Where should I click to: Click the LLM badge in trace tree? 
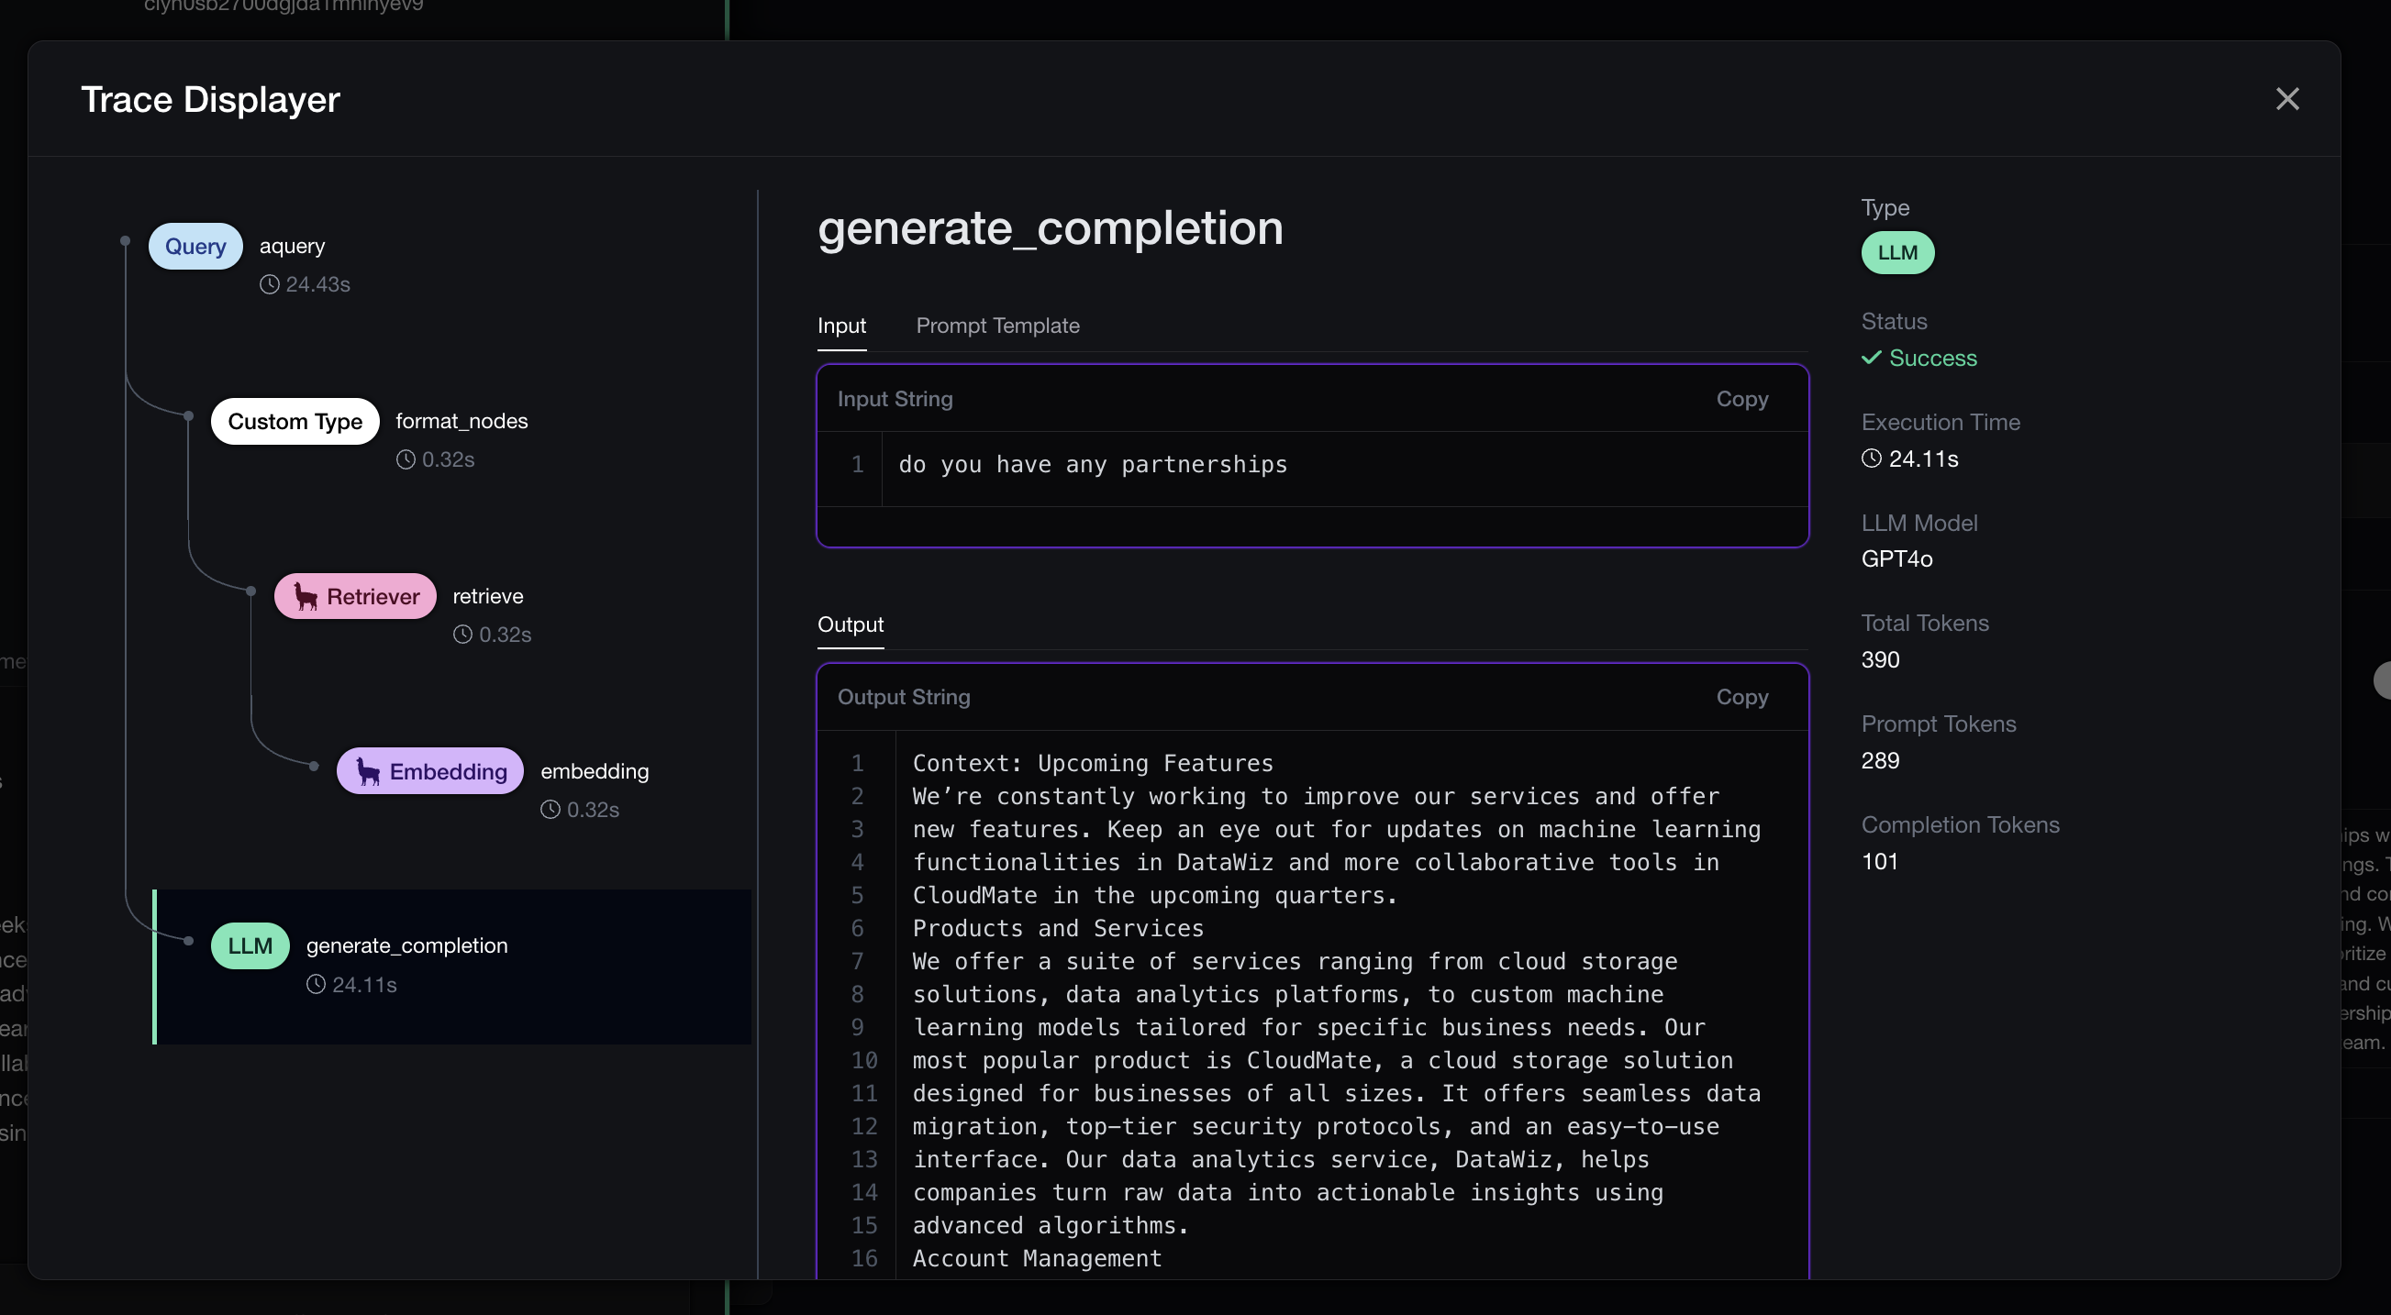pyautogui.click(x=250, y=945)
